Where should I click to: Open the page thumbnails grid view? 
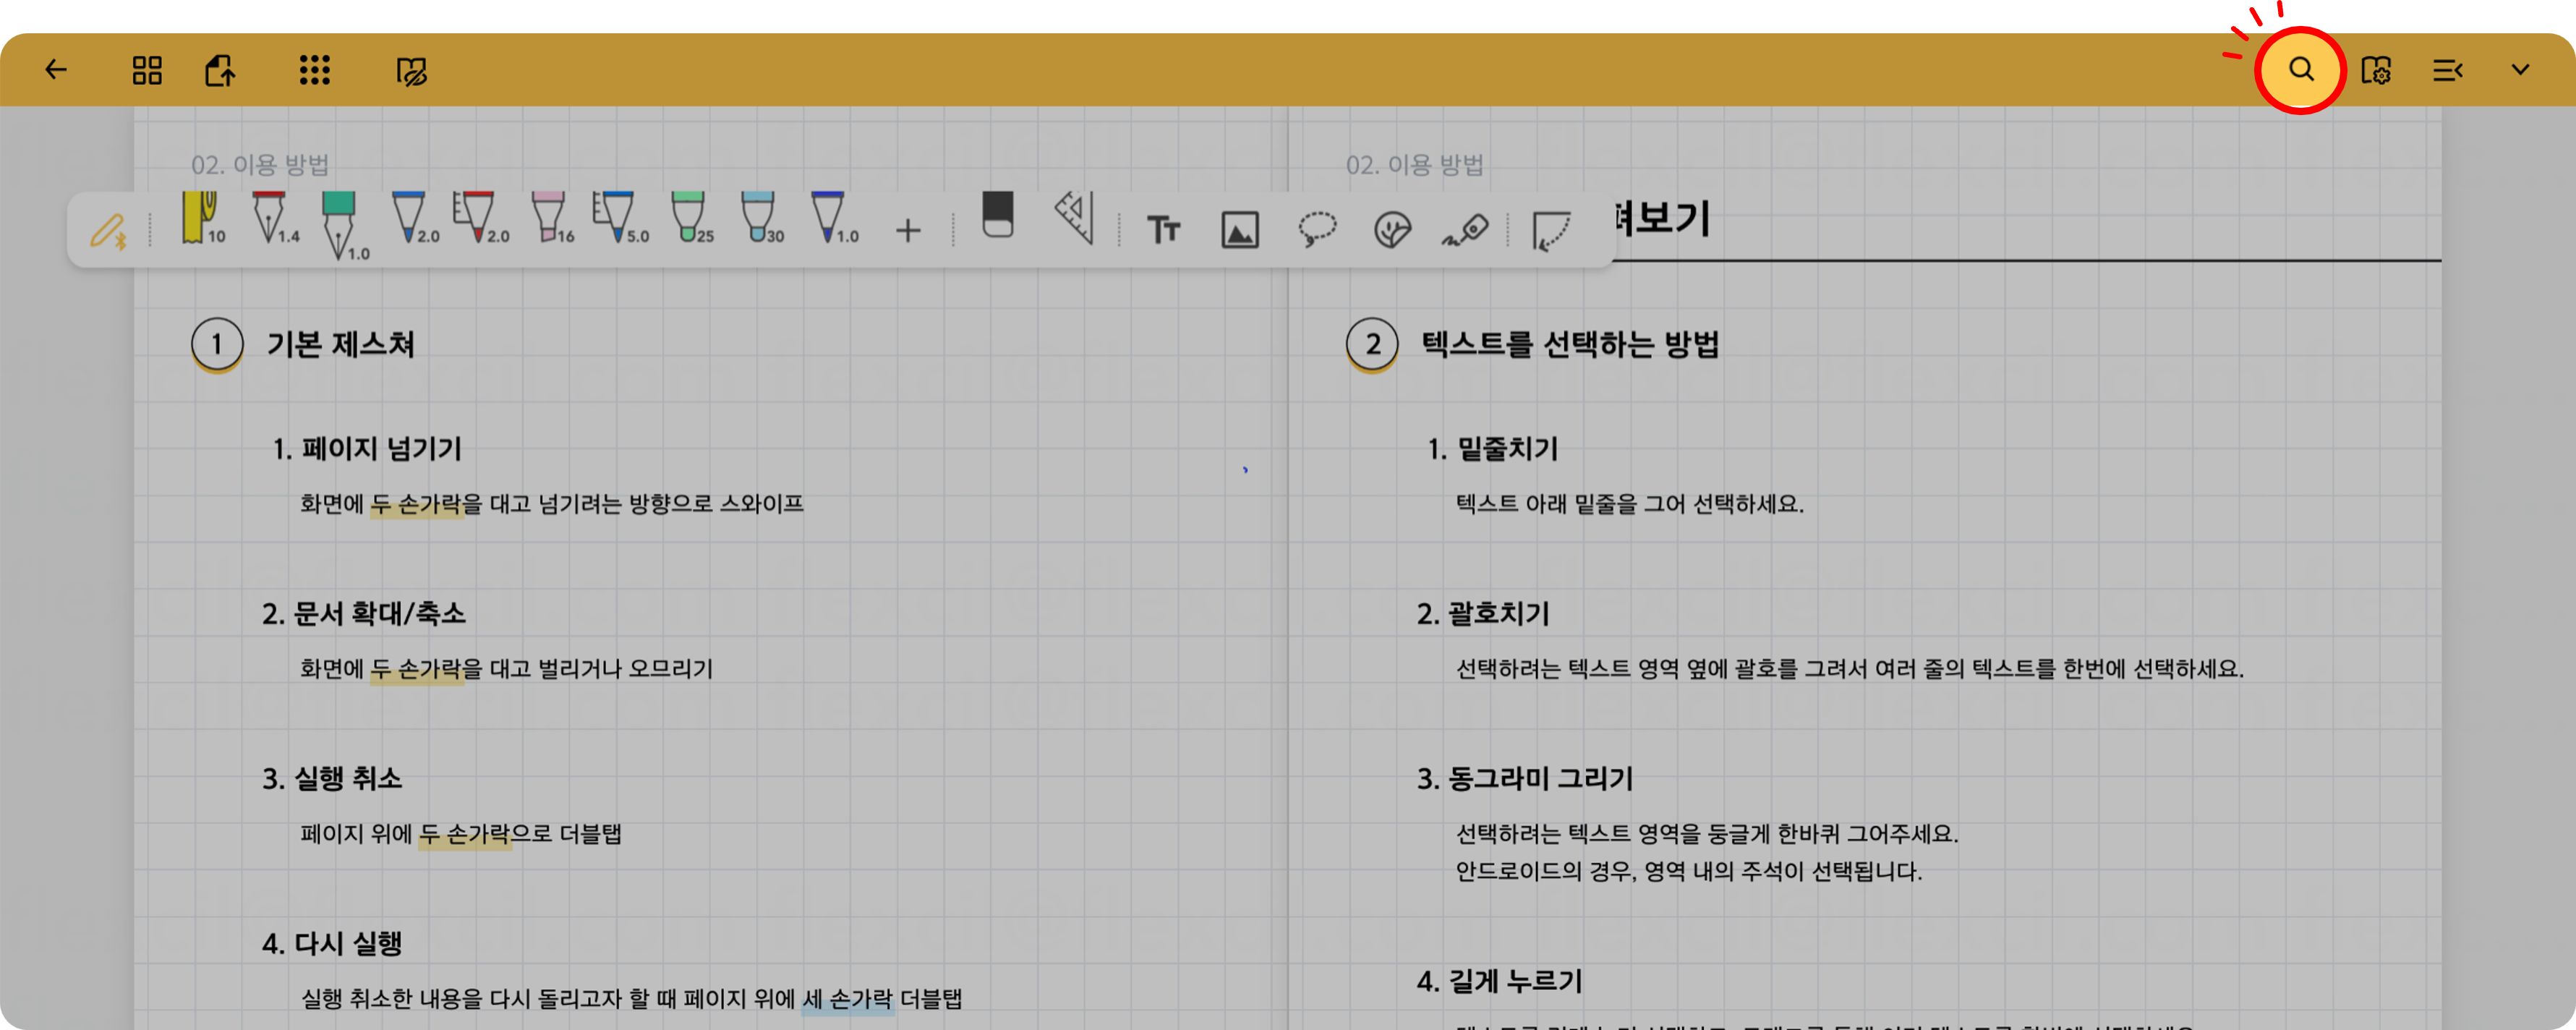tap(147, 70)
